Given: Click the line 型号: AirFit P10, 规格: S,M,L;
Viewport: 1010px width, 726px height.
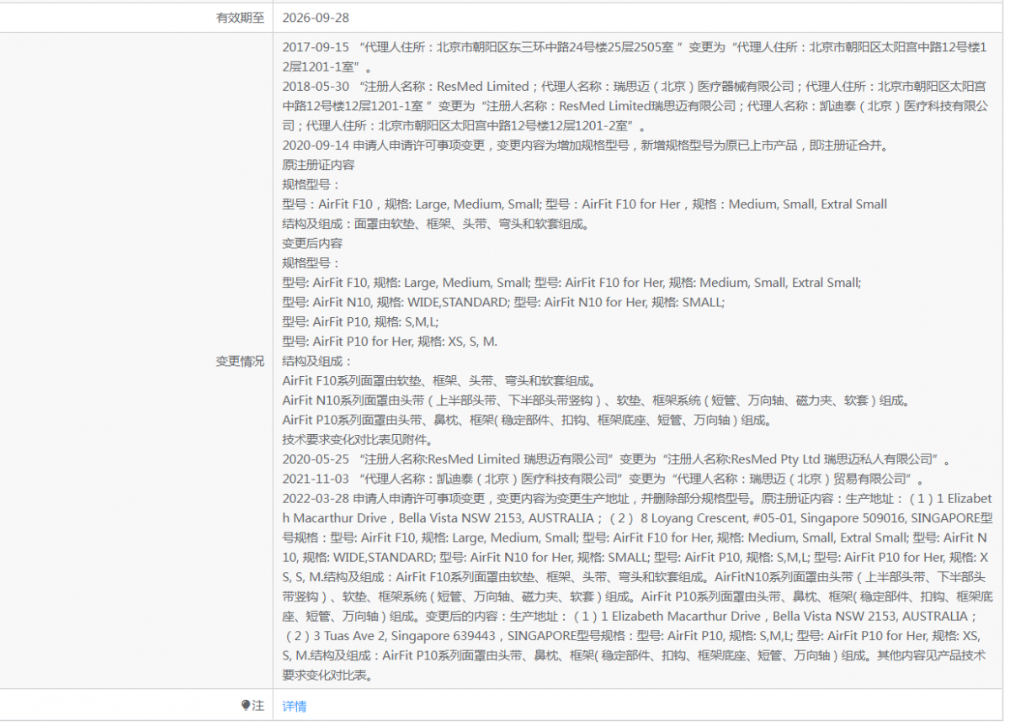Looking at the screenshot, I should (x=361, y=321).
